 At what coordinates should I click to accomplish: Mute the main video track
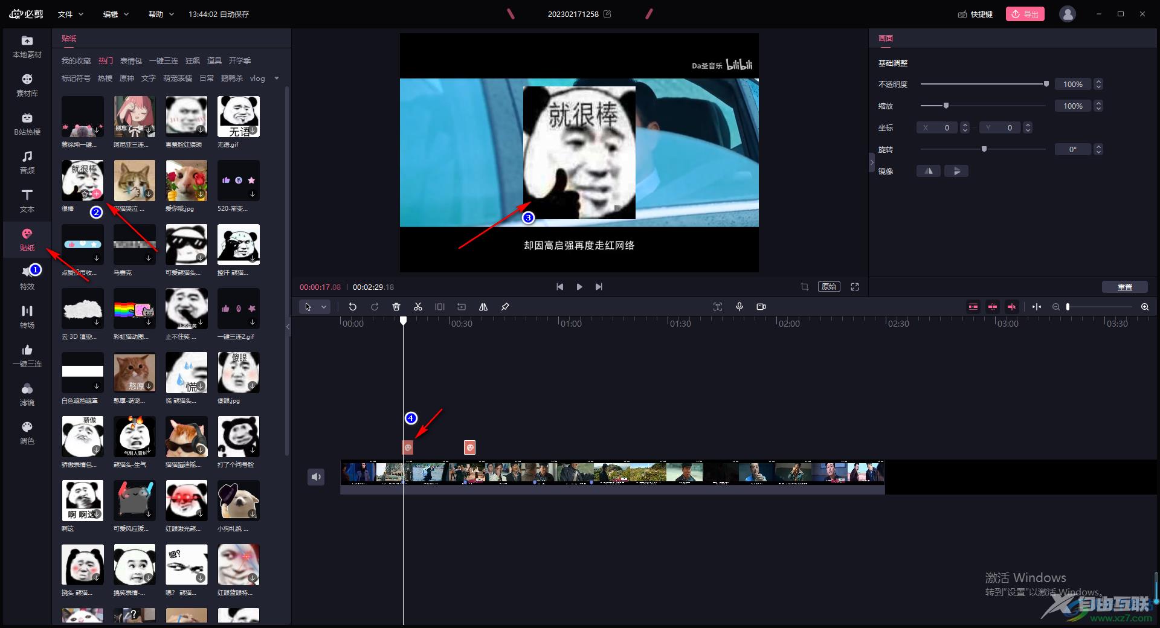click(317, 477)
